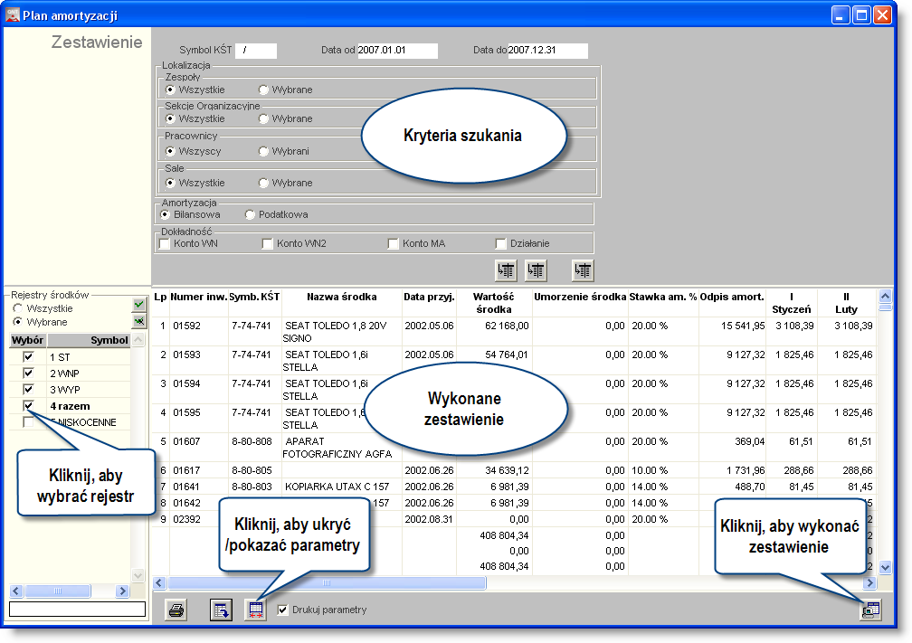Execute the report with the bottom-right icon
912x643 pixels.
[x=870, y=610]
